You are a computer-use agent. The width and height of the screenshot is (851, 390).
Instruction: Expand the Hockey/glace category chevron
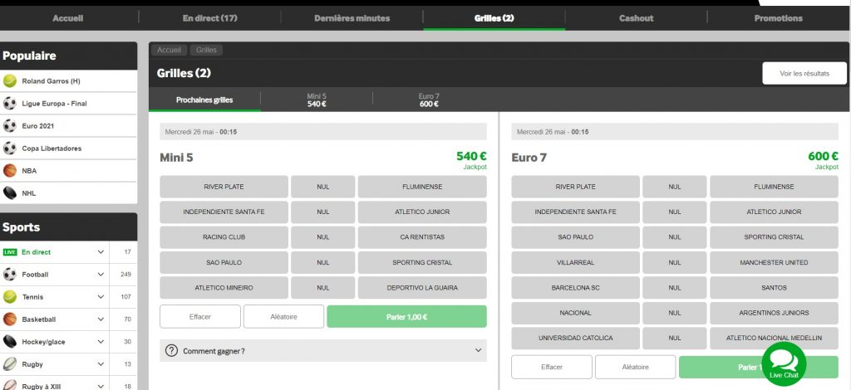coord(101,342)
